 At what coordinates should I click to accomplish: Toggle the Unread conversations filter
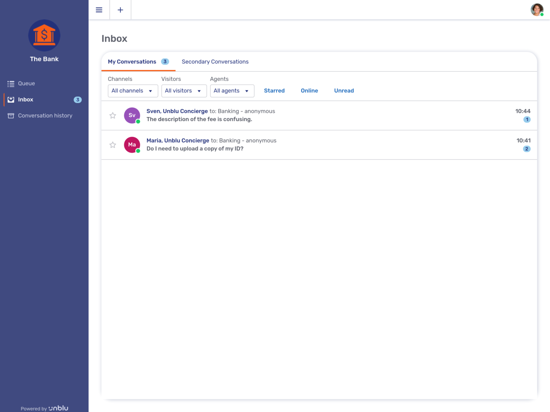pyautogui.click(x=344, y=91)
